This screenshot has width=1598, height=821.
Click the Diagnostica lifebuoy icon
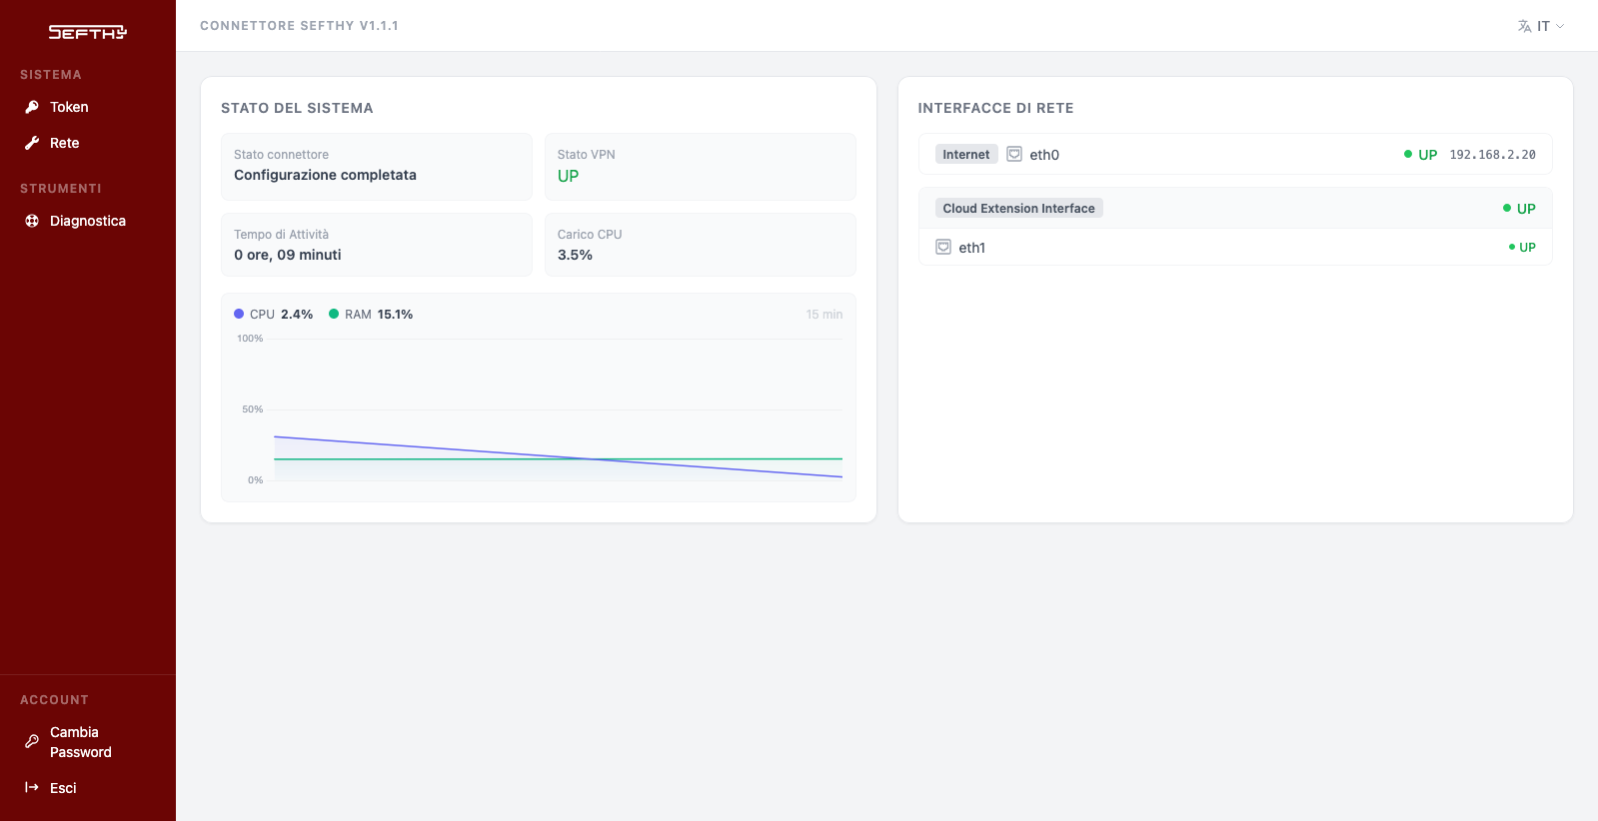(32, 221)
